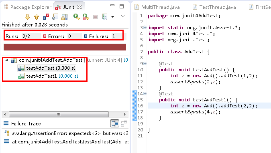Open the TestThread.java editor tab

214,7
